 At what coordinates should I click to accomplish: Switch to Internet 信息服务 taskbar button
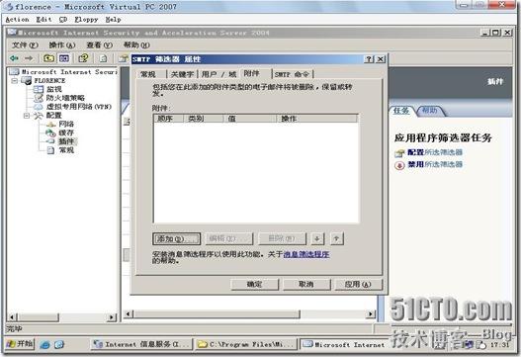pos(142,344)
